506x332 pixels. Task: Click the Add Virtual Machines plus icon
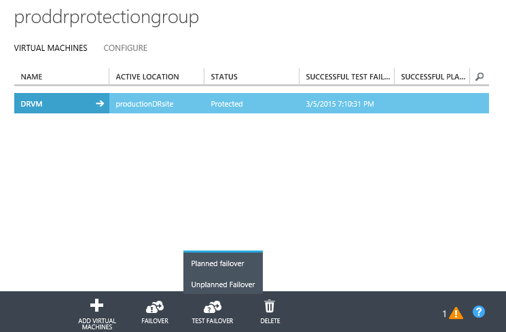point(96,306)
